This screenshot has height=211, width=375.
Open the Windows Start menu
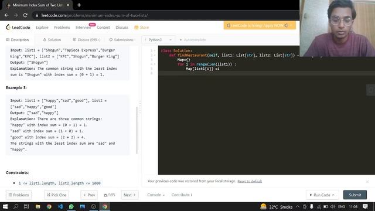coord(5,206)
